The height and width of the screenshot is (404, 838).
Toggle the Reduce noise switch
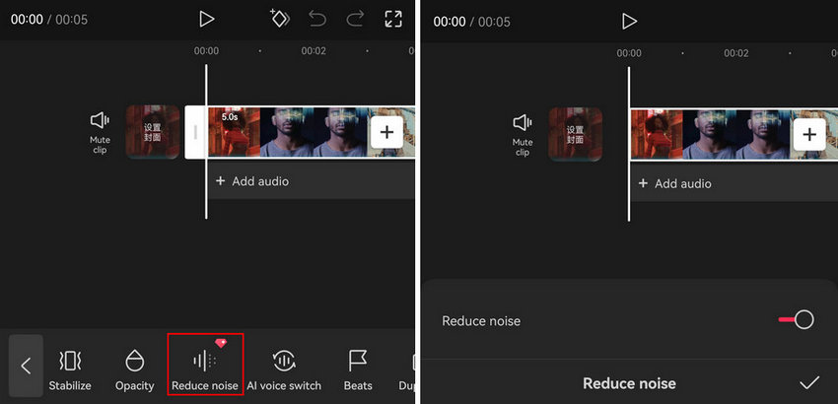[x=797, y=320]
